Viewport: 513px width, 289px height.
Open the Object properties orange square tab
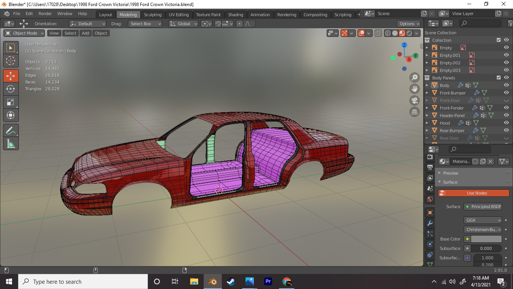coord(430,213)
